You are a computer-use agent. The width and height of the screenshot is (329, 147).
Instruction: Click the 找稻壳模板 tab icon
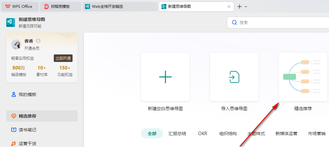[x=46, y=7]
